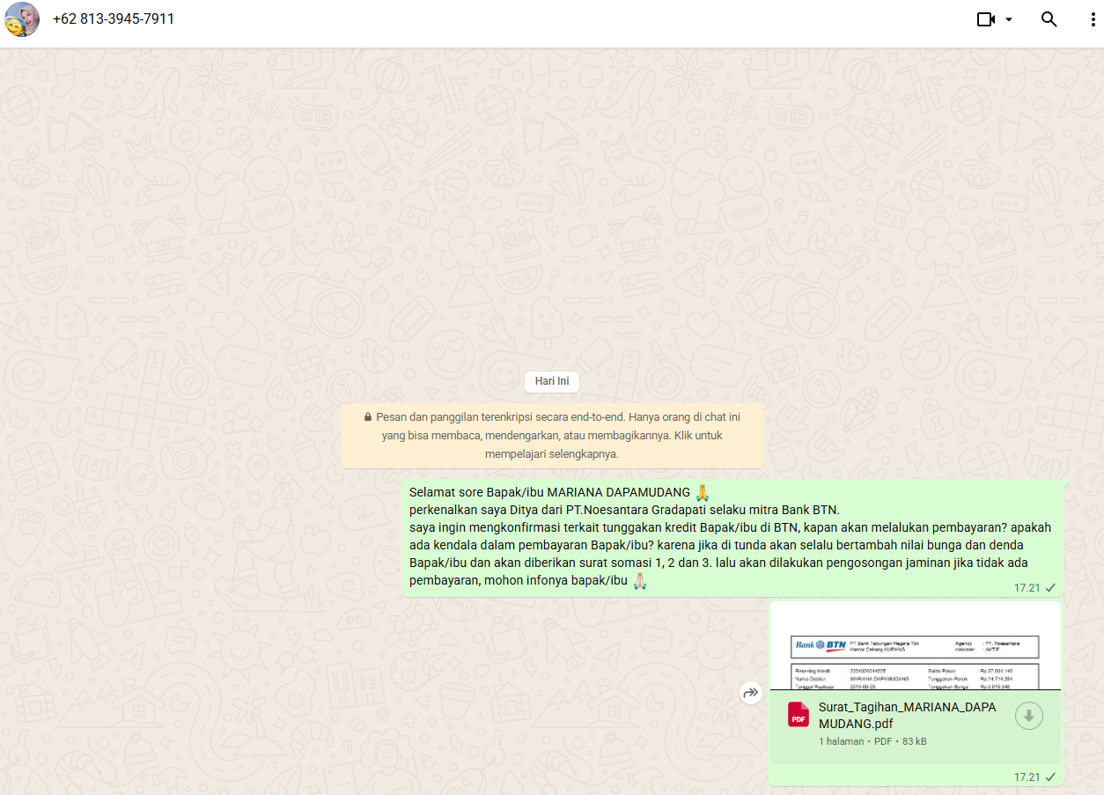Click the 17.21 timestamp under the PDF
1104x795 pixels.
[1027, 777]
